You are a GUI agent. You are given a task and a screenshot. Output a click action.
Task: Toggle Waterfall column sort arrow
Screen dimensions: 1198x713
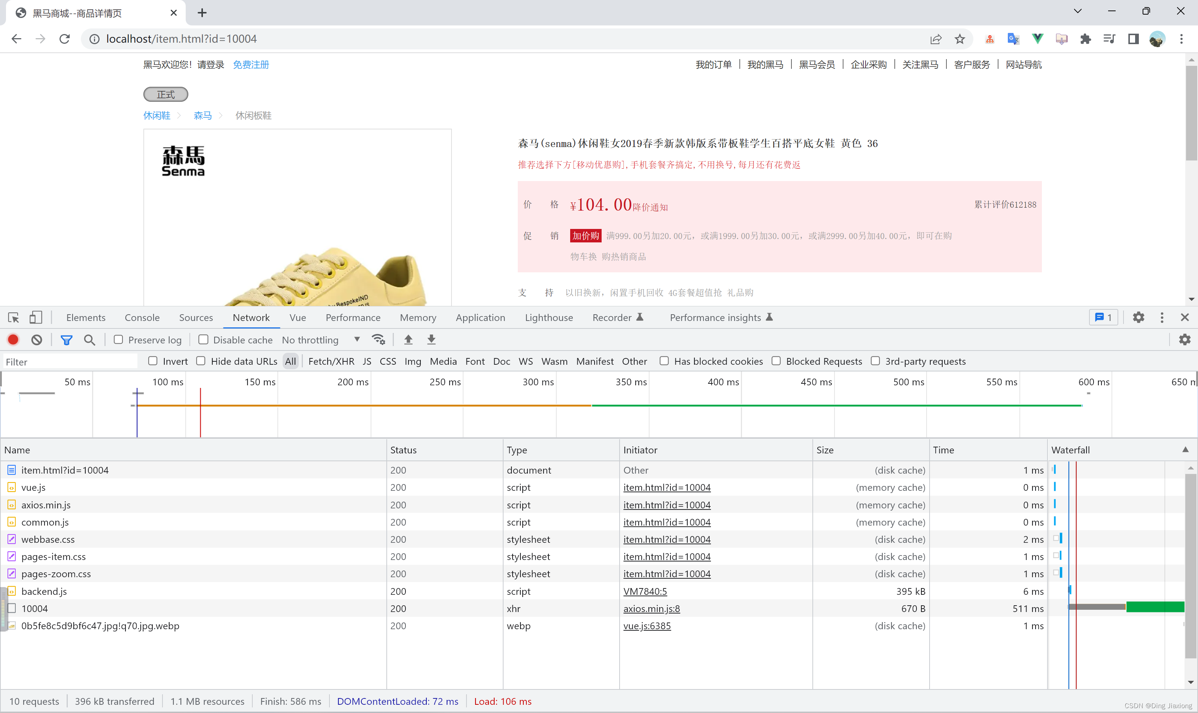(x=1185, y=450)
